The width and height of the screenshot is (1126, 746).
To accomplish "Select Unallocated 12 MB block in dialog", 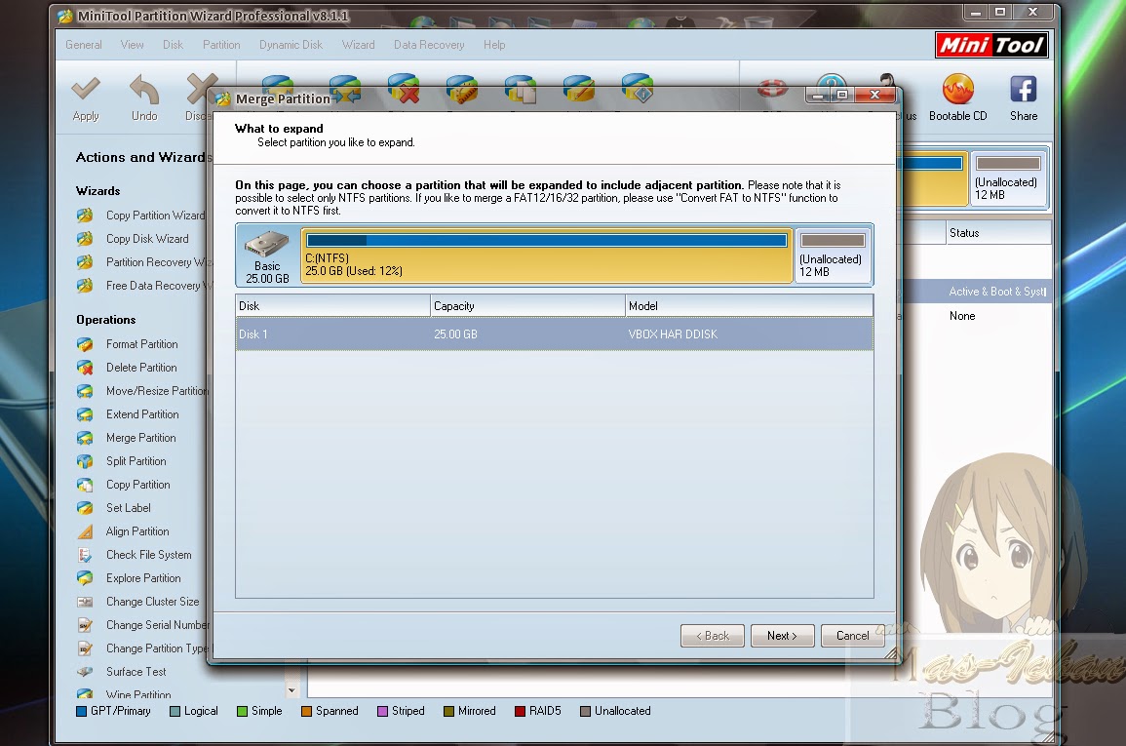I will (x=833, y=255).
